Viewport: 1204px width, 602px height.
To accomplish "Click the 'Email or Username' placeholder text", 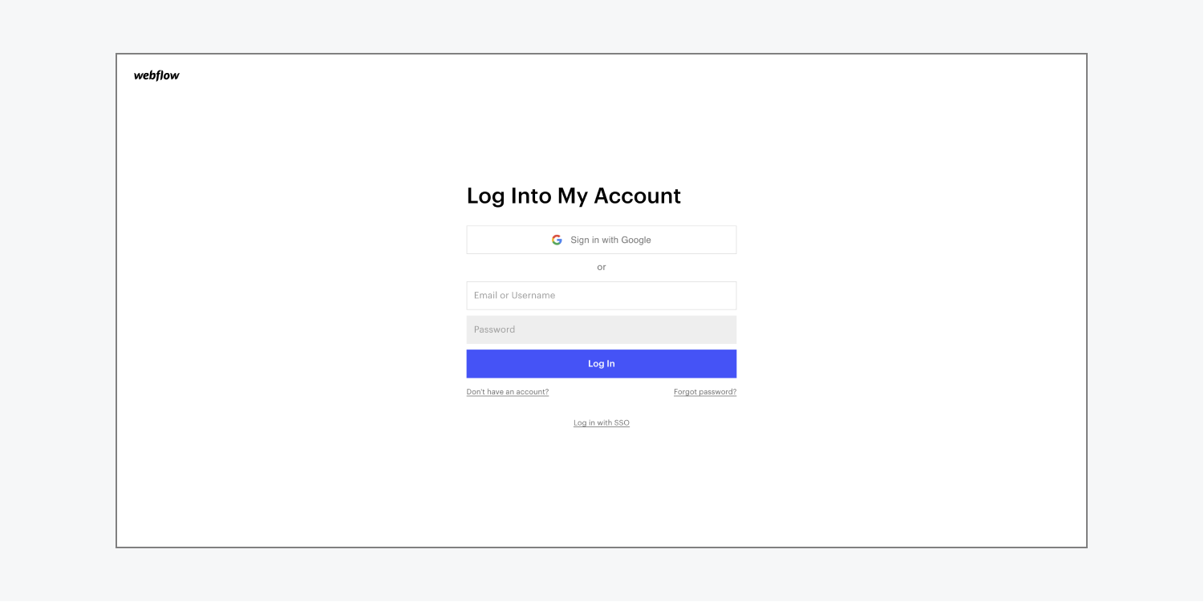I will click(514, 296).
